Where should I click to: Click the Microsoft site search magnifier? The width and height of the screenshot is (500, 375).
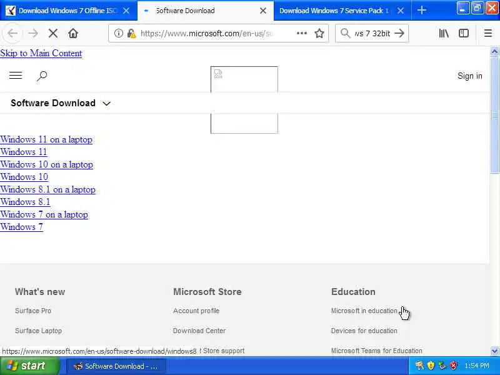tap(42, 76)
